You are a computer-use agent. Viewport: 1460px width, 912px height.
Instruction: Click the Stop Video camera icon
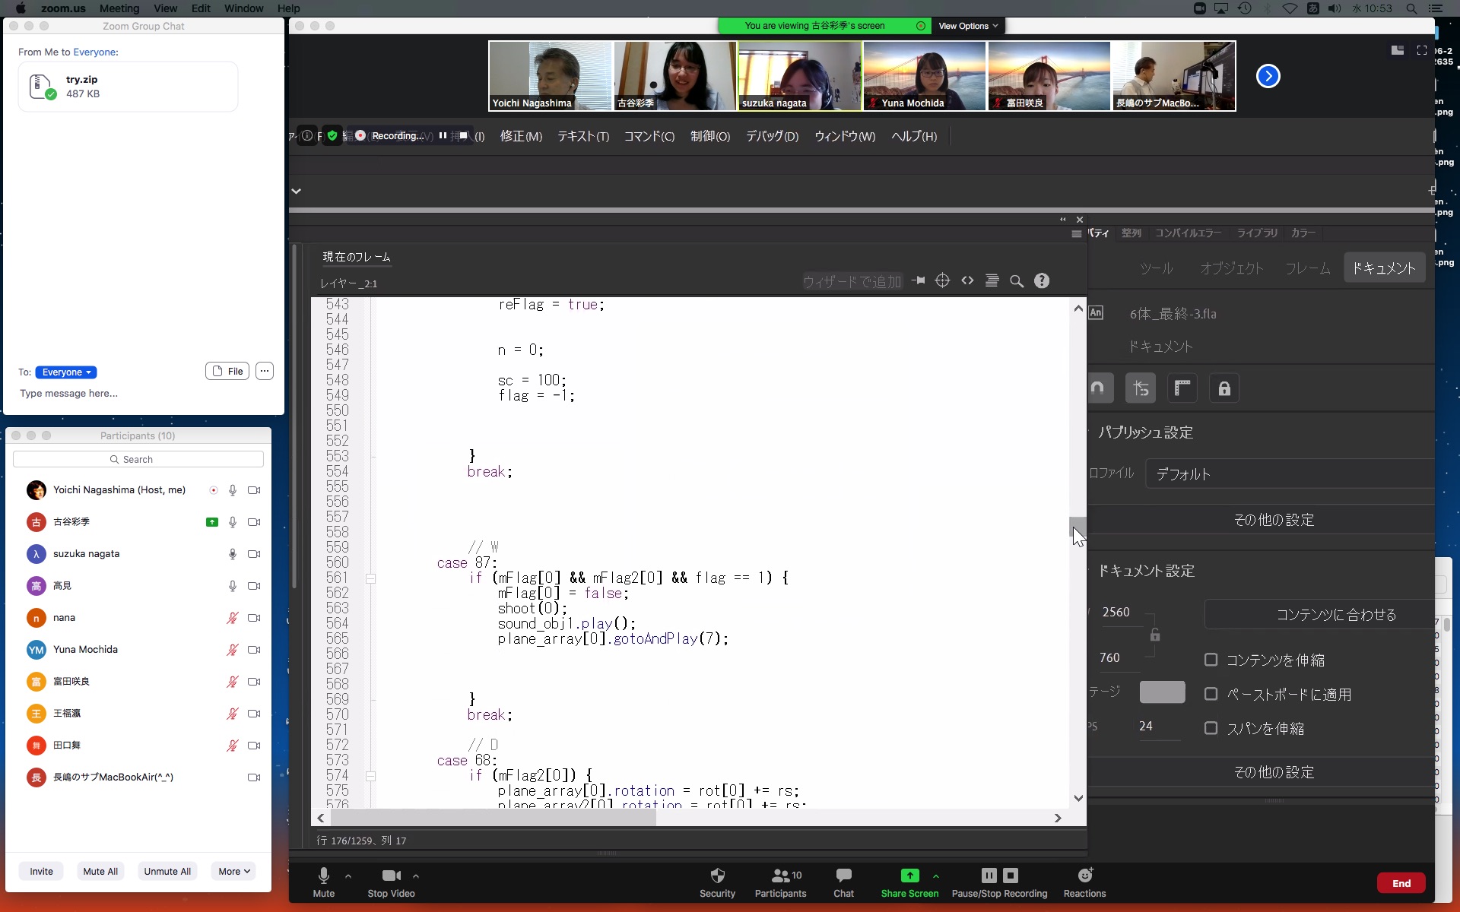coord(391,876)
